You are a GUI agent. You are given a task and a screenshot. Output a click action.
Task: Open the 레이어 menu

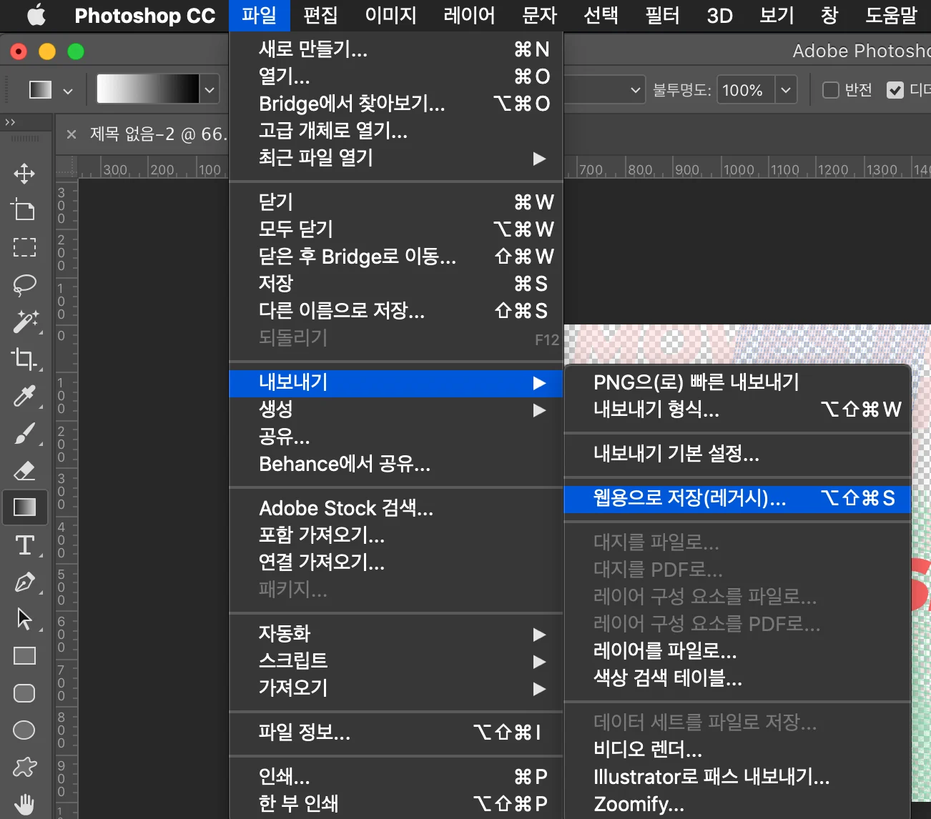point(469,15)
